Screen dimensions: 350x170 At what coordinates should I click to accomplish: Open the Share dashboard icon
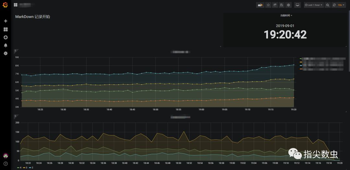click(x=275, y=5)
